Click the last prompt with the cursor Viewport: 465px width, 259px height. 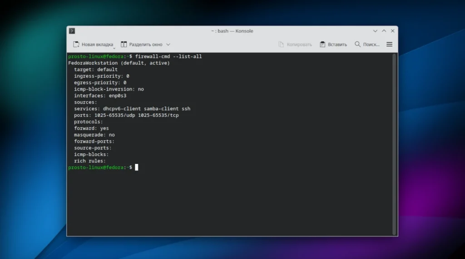pos(103,167)
